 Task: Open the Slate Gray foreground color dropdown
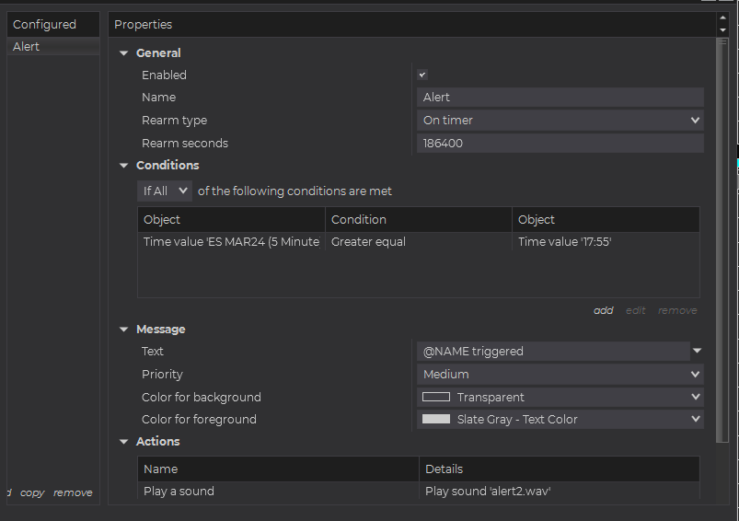[x=560, y=420]
